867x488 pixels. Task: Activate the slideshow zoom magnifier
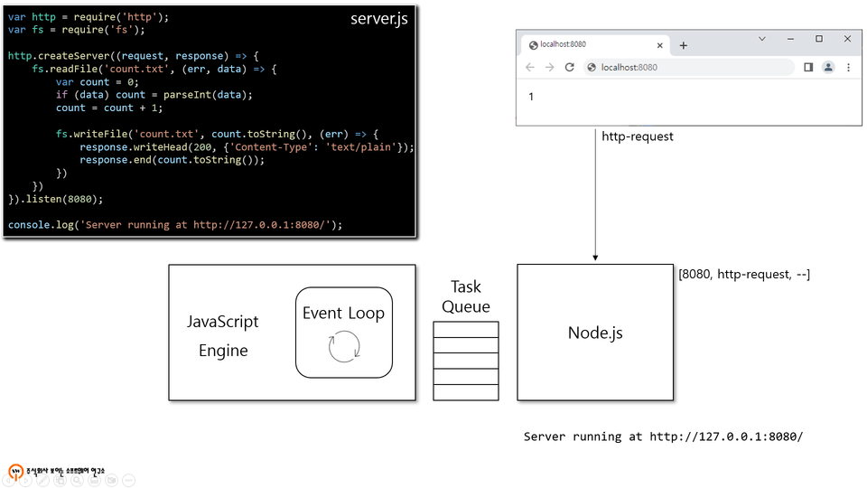tap(77, 480)
